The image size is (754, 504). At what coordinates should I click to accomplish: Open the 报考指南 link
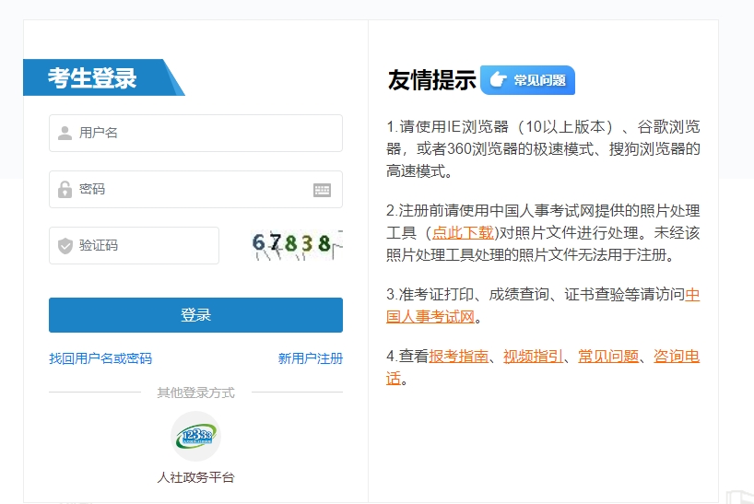[458, 357]
